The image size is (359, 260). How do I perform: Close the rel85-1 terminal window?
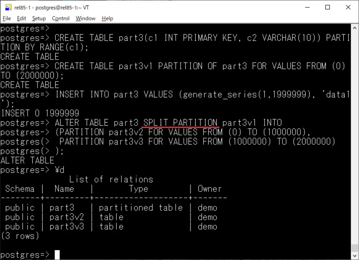coord(348,7)
